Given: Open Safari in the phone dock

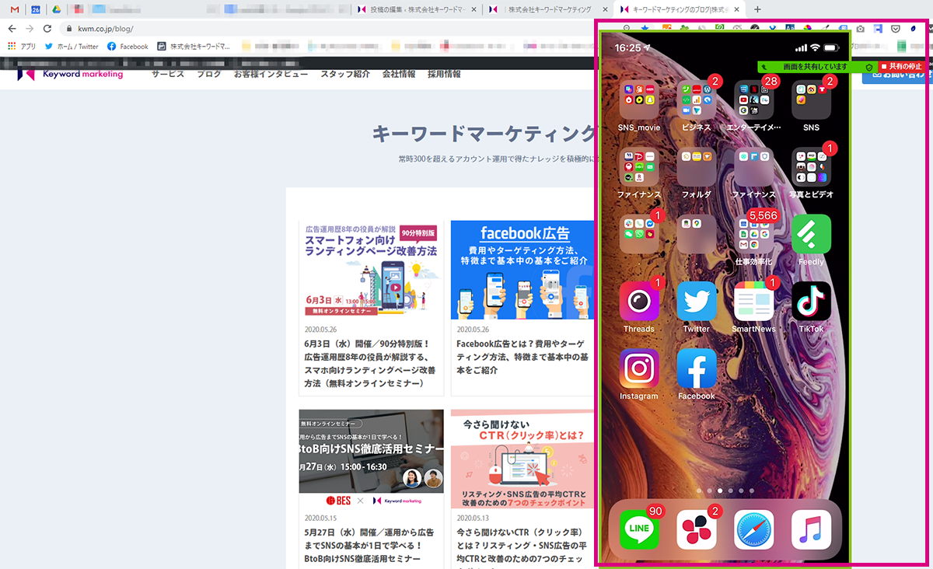Looking at the screenshot, I should pyautogui.click(x=754, y=530).
